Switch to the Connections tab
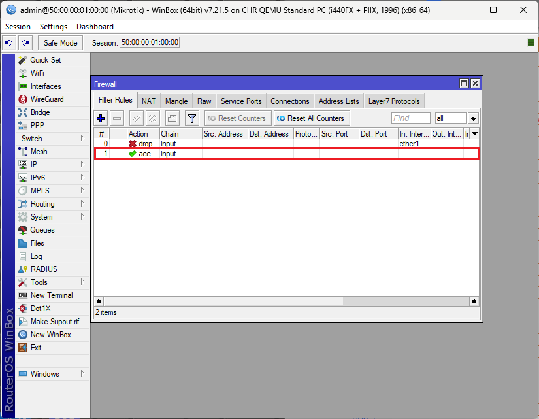 [290, 101]
